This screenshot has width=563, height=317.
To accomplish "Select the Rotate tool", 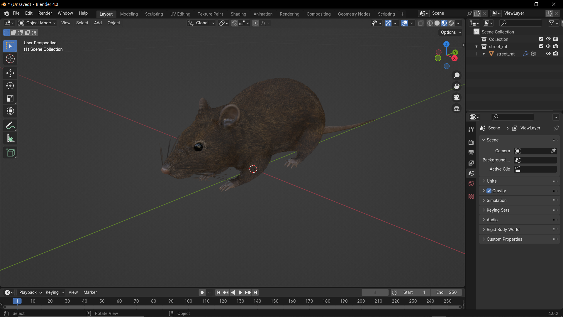I will coord(10,86).
